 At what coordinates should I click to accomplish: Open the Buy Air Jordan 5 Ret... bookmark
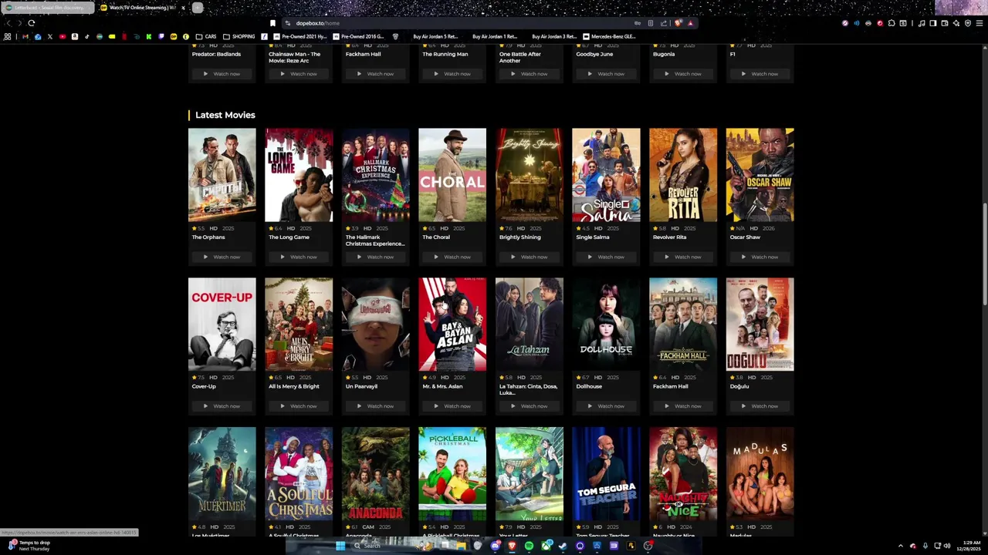point(435,36)
